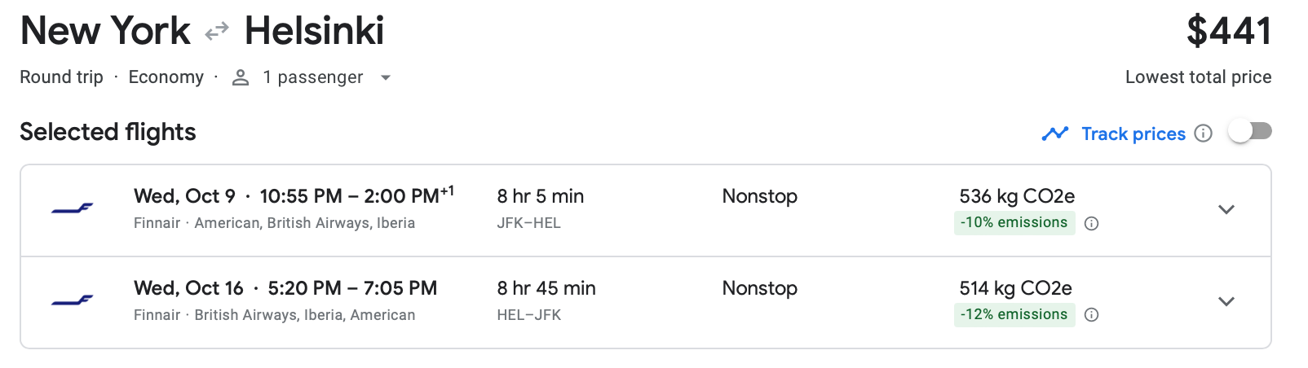Screen dimensions: 1308x368
Task: Open the 1 passenger dropdown arrow
Action: pyautogui.click(x=386, y=78)
